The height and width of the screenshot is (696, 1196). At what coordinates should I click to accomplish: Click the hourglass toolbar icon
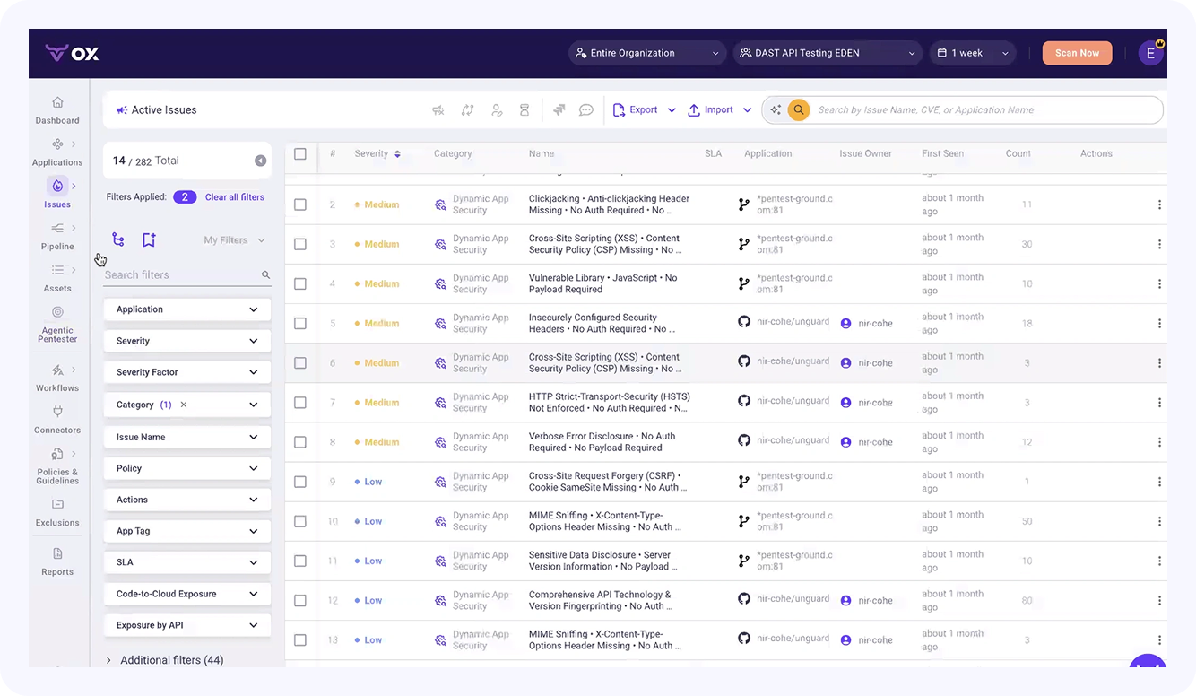(x=524, y=110)
